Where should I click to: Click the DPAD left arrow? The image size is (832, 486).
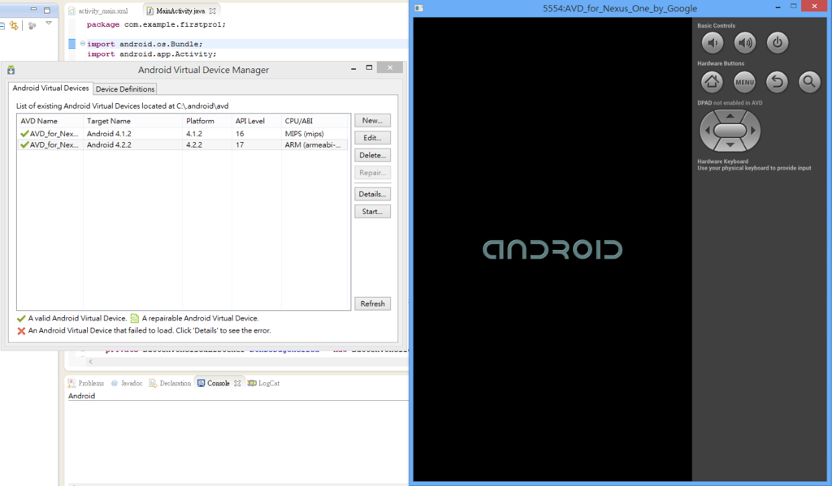[707, 131]
